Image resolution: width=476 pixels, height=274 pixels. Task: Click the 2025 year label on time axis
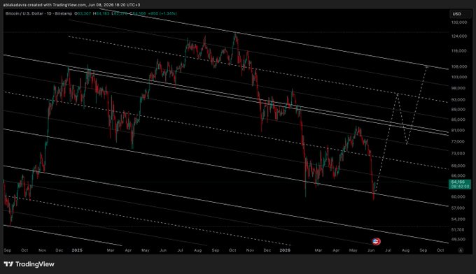point(77,250)
